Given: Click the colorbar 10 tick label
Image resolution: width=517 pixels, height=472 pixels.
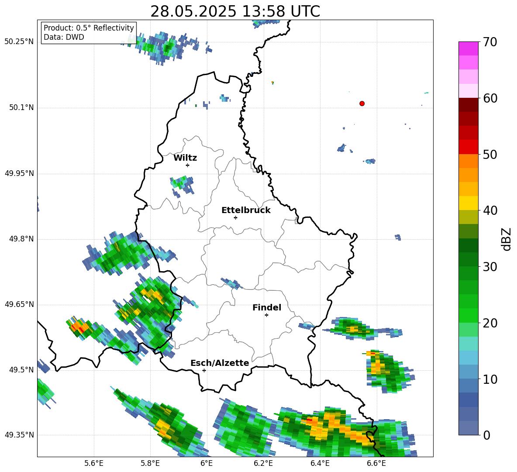Looking at the screenshot, I should point(490,379).
